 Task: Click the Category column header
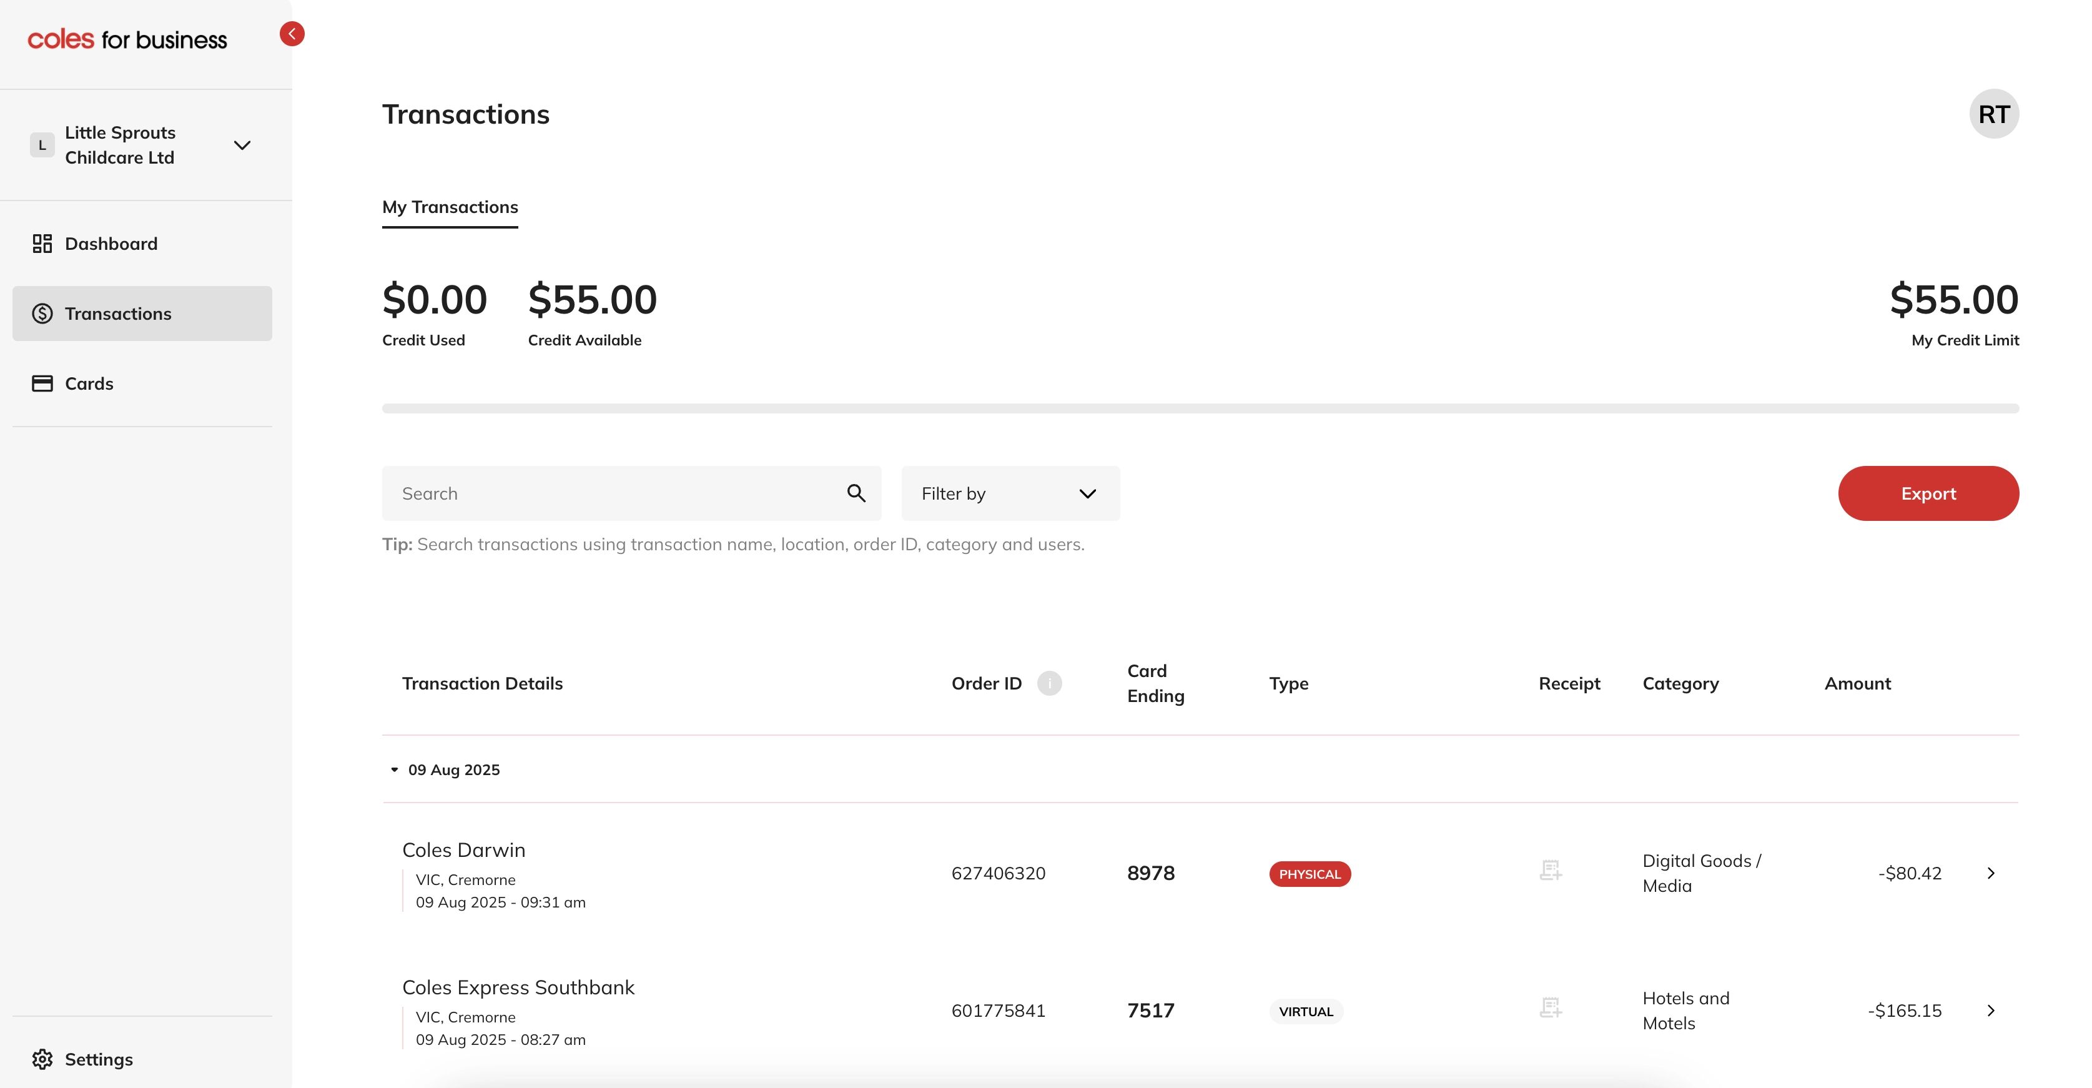[x=1680, y=684]
